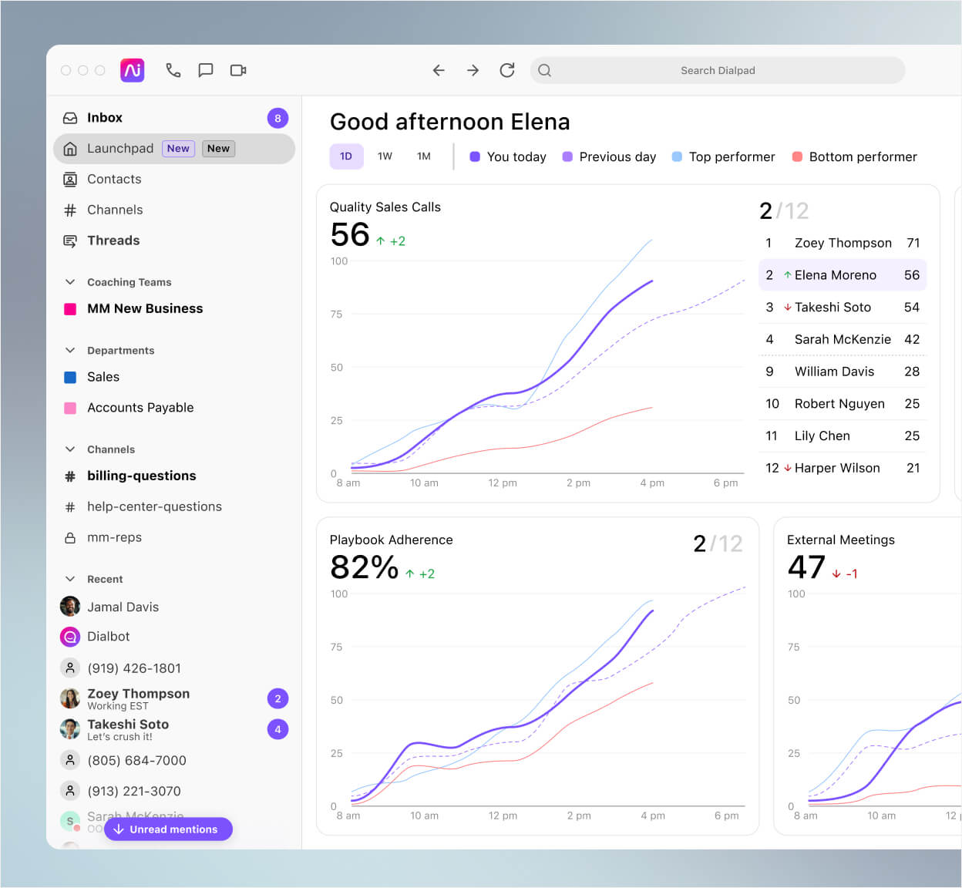Screen dimensions: 962x888
Task: Switch to the 1W time range tab
Action: pos(385,156)
